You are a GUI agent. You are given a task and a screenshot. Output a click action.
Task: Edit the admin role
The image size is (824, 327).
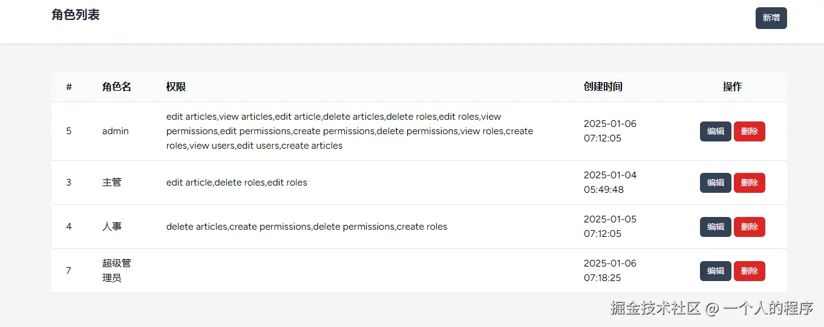tap(715, 131)
